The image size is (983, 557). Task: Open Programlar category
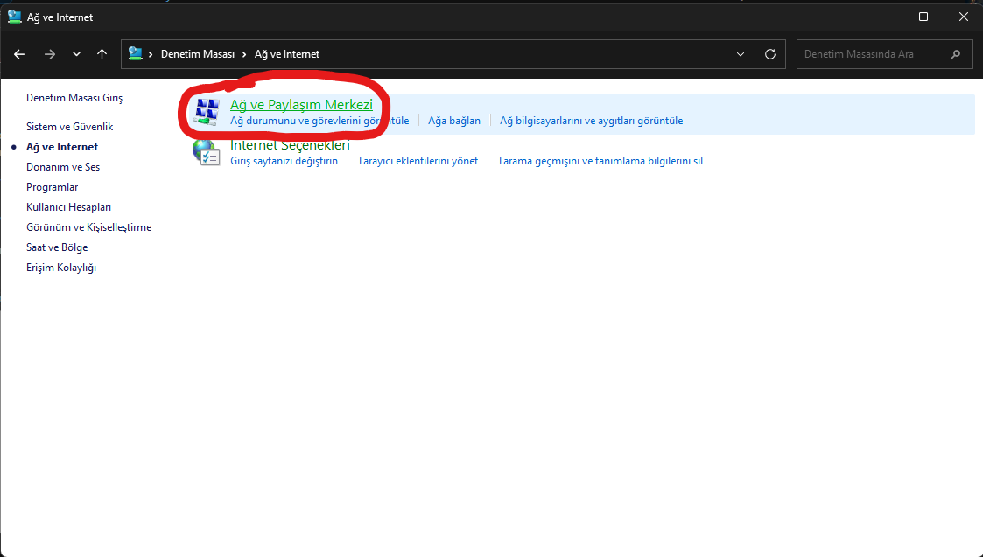tap(52, 187)
